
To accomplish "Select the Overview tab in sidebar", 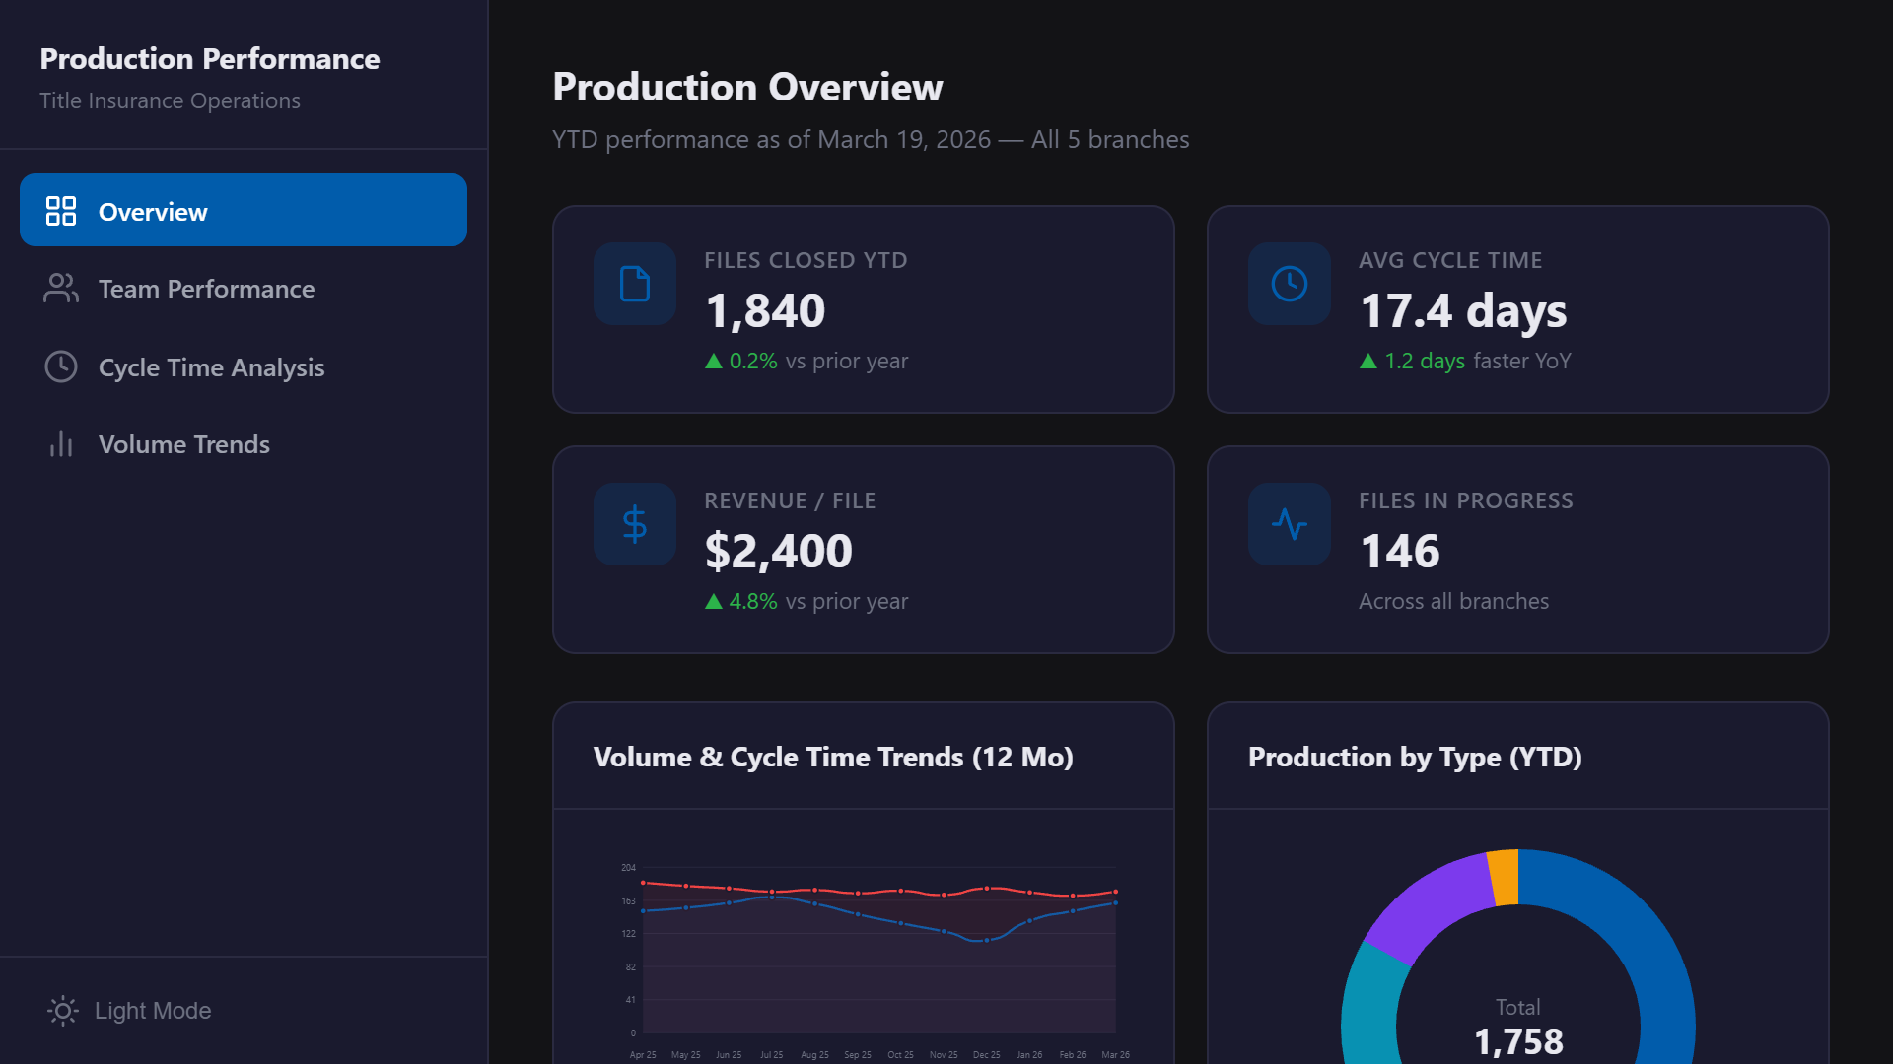I will click(152, 211).
